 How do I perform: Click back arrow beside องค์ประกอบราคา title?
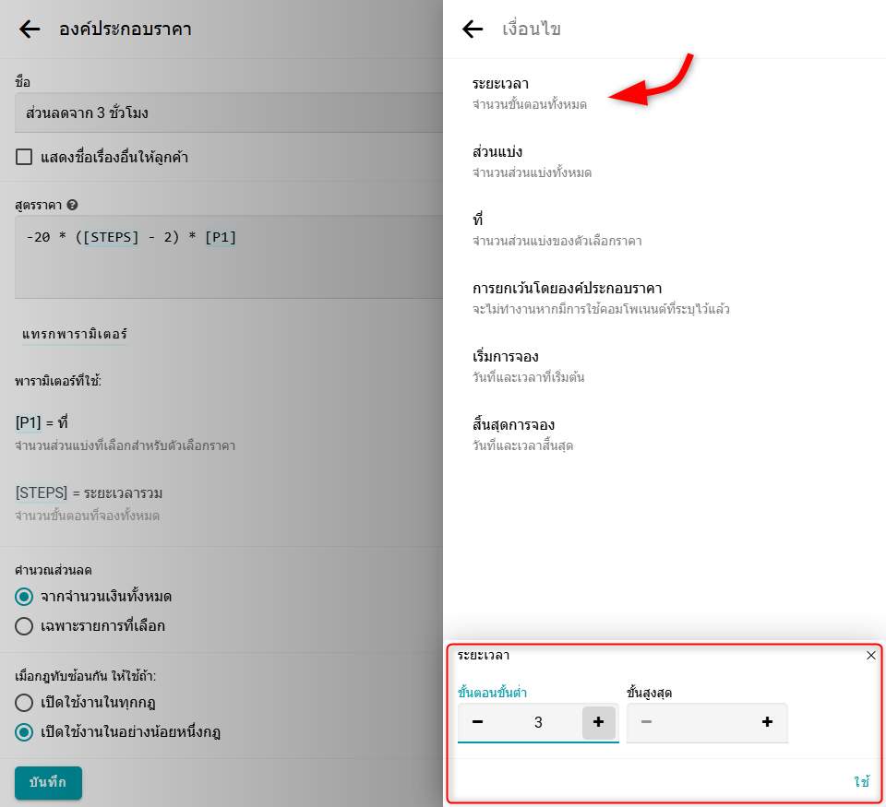tap(30, 30)
